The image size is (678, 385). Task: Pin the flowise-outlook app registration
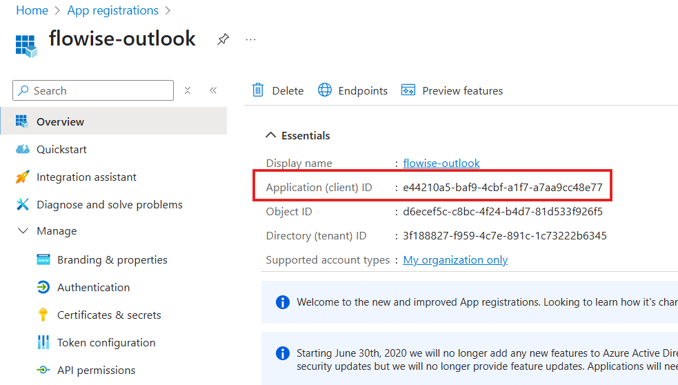coord(223,39)
